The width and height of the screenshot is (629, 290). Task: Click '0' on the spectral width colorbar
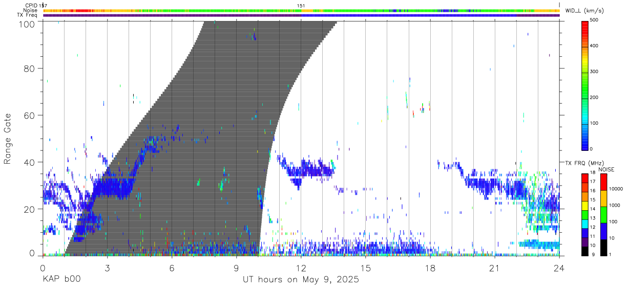pos(591,149)
